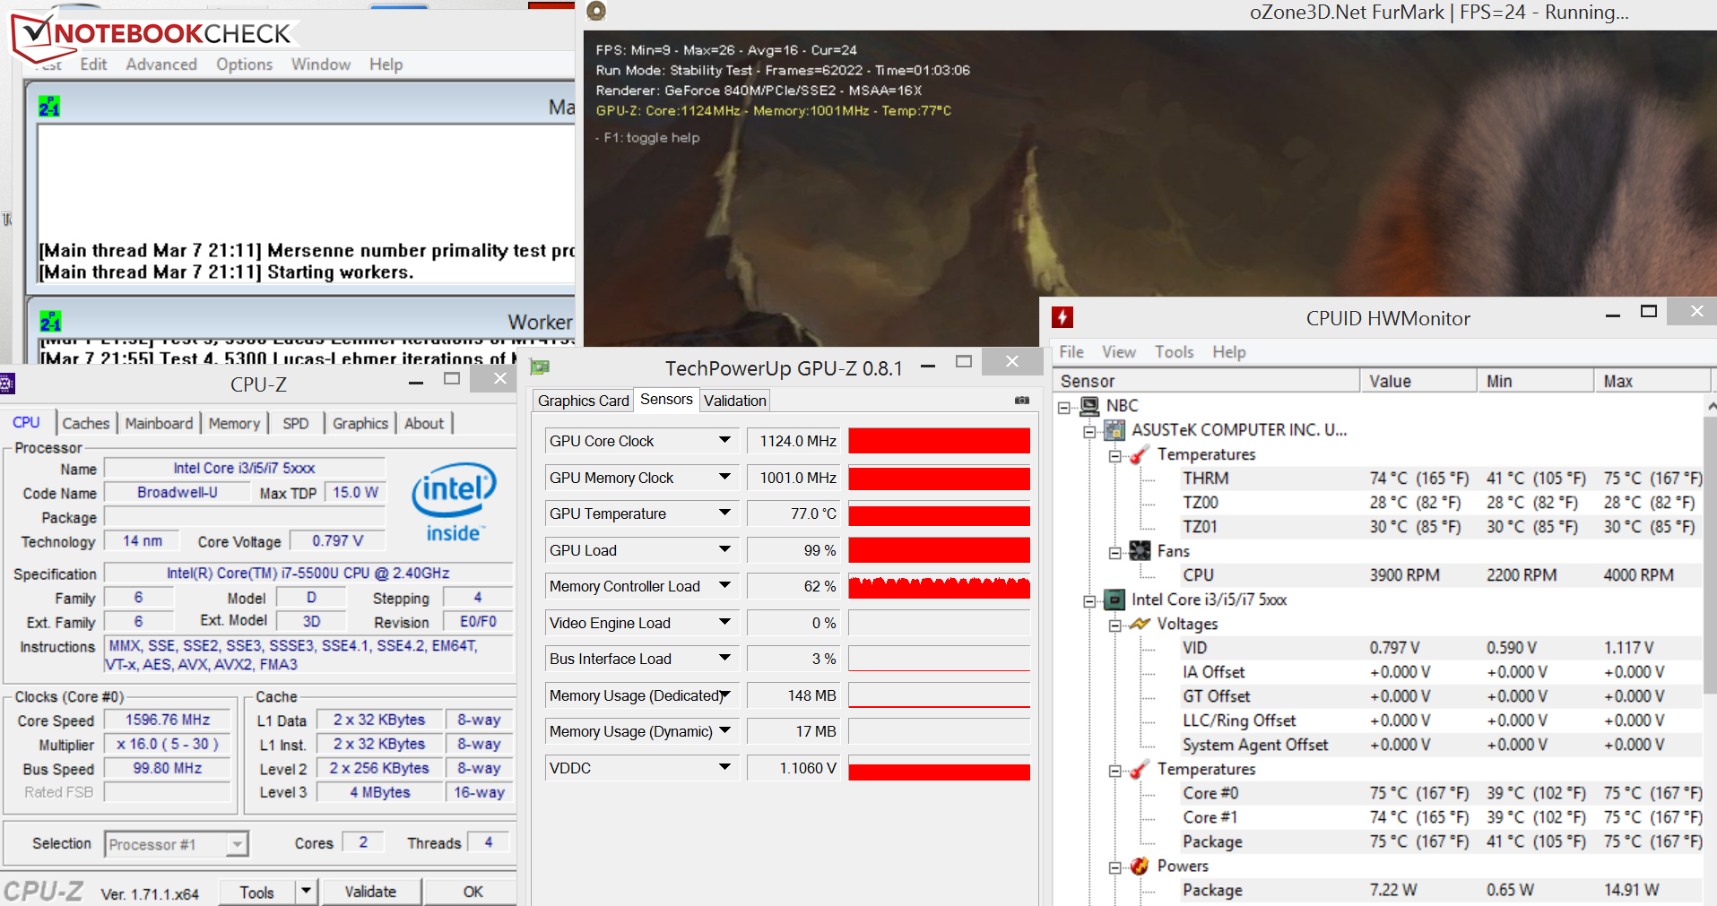Open the HWMonitor Tools menu

pos(1174,352)
